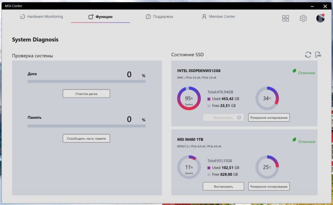Click the Total:476,94GB text
Image resolution: width=333 pixels, height=205 pixels.
click(x=220, y=92)
